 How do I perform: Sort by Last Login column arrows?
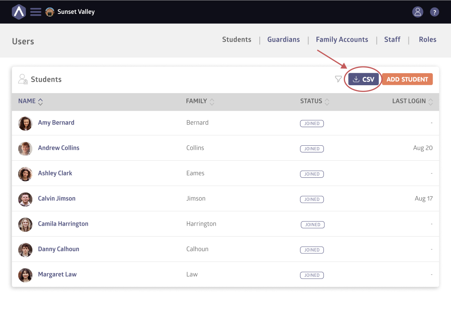point(431,101)
